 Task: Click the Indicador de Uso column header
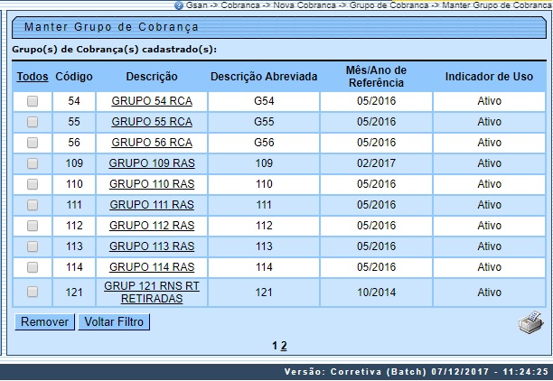click(x=489, y=77)
